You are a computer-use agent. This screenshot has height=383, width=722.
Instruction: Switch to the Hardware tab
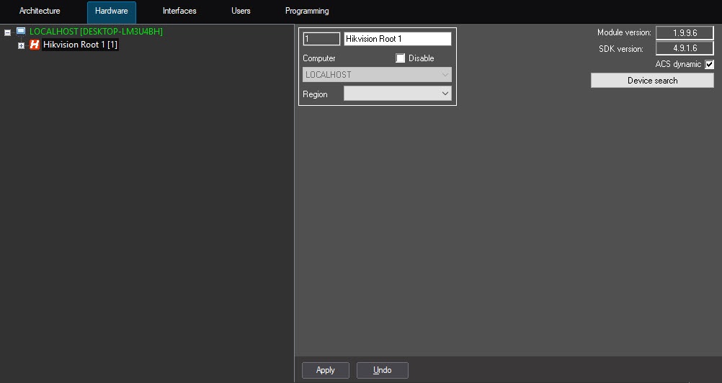112,12
